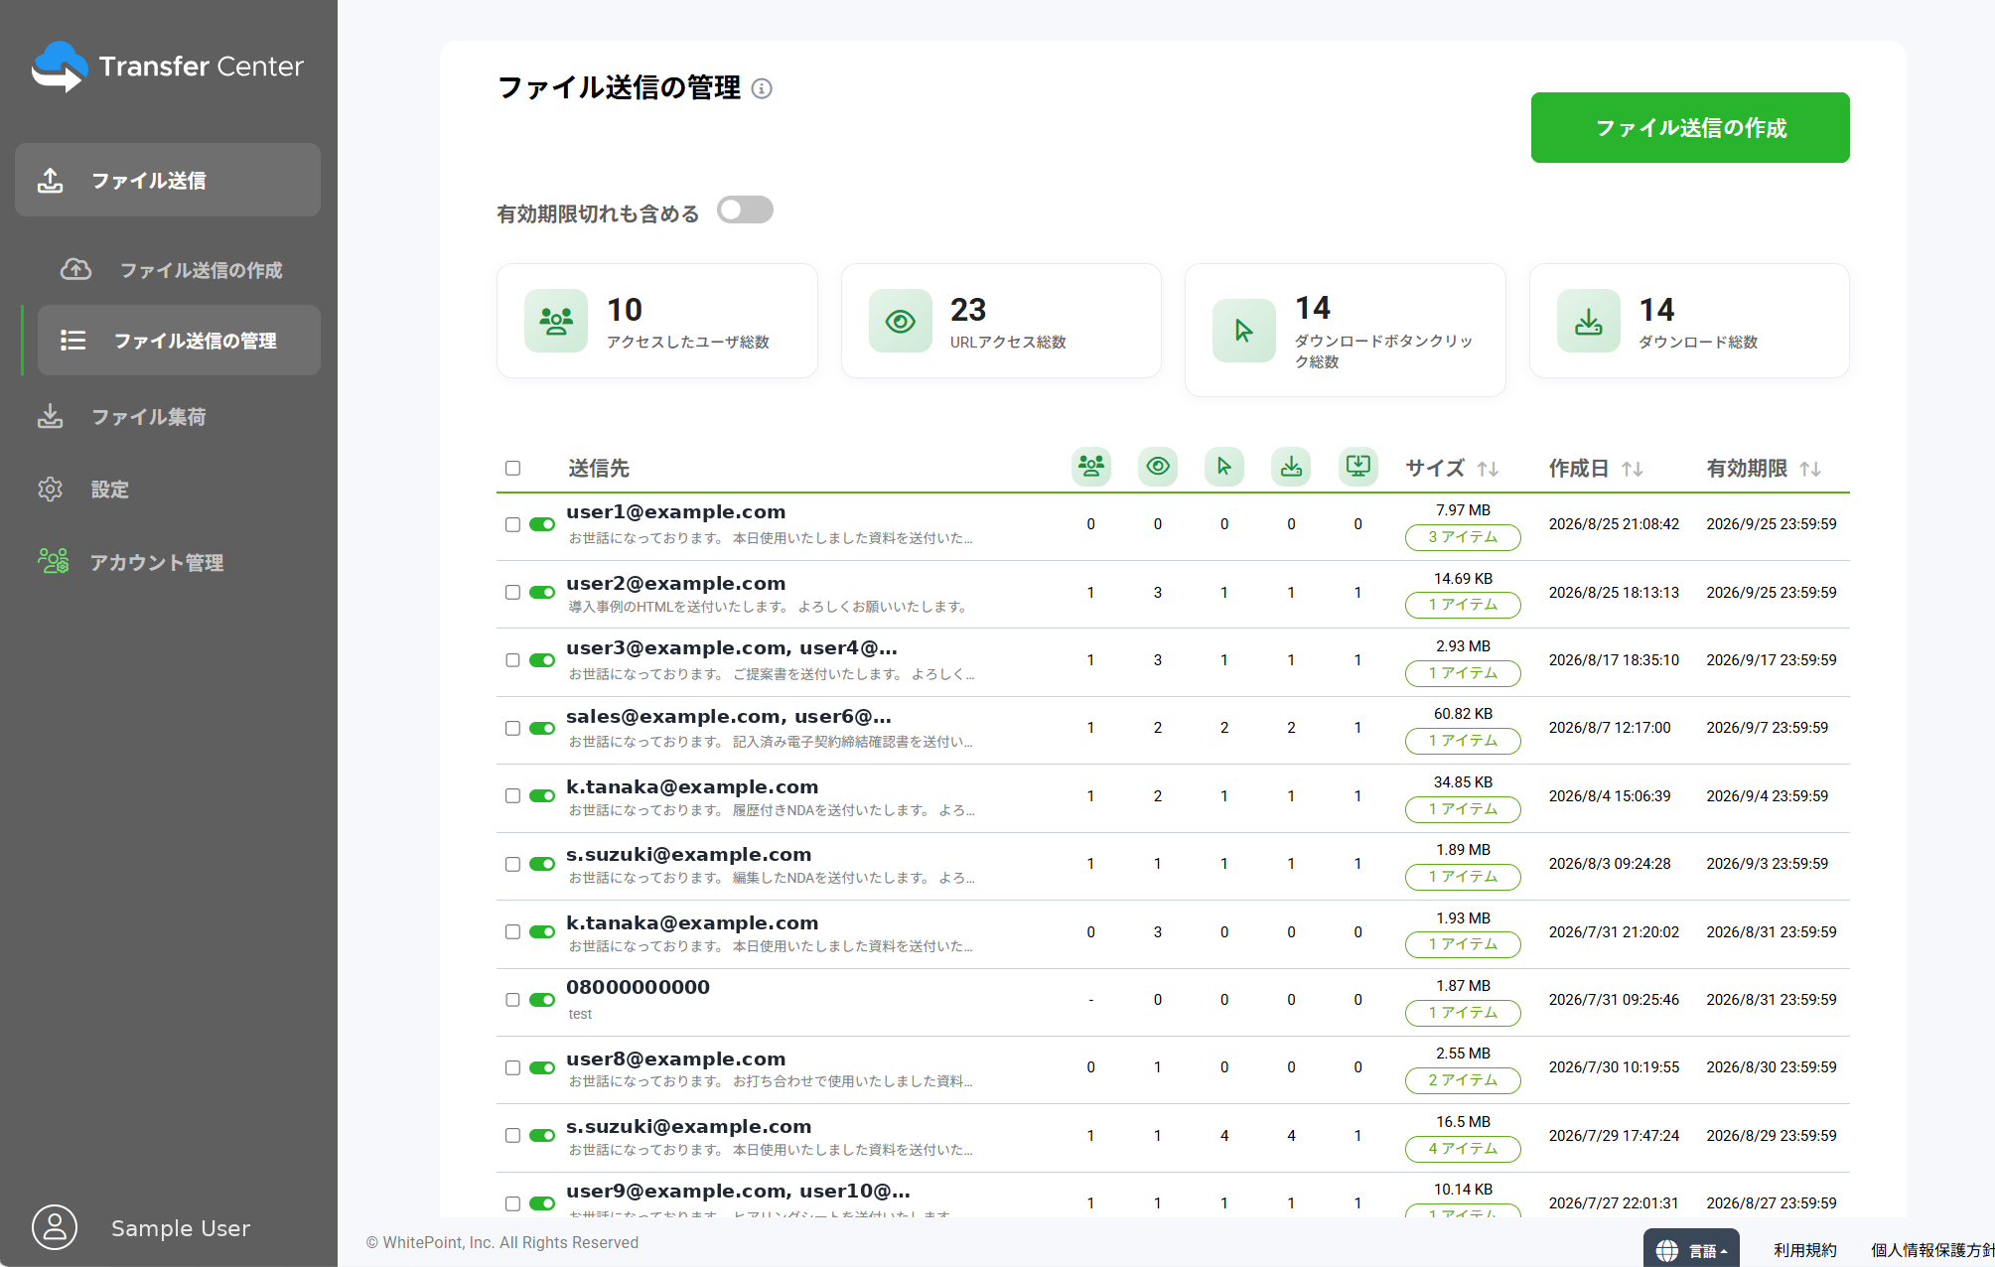Click creation date 2026/8/25 21:08:42
The width and height of the screenshot is (1995, 1267).
(x=1614, y=524)
